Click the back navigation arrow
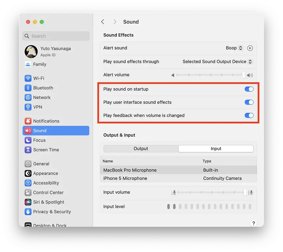The image size is (283, 252). coord(102,21)
